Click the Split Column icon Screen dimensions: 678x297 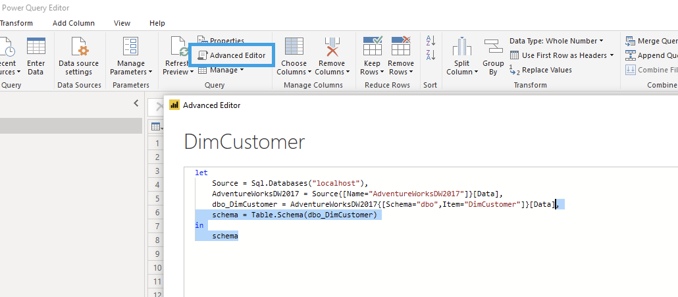point(462,46)
